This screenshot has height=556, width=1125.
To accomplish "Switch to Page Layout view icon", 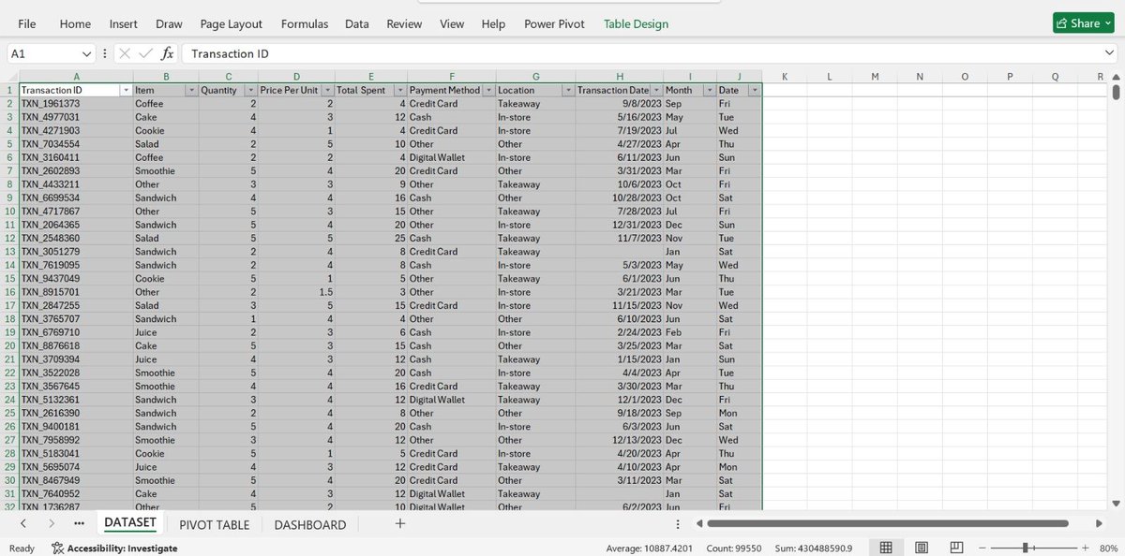I will point(922,548).
